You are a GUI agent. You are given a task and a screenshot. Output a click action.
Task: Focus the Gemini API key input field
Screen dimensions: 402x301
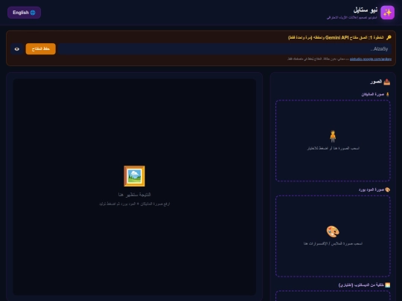coord(225,49)
